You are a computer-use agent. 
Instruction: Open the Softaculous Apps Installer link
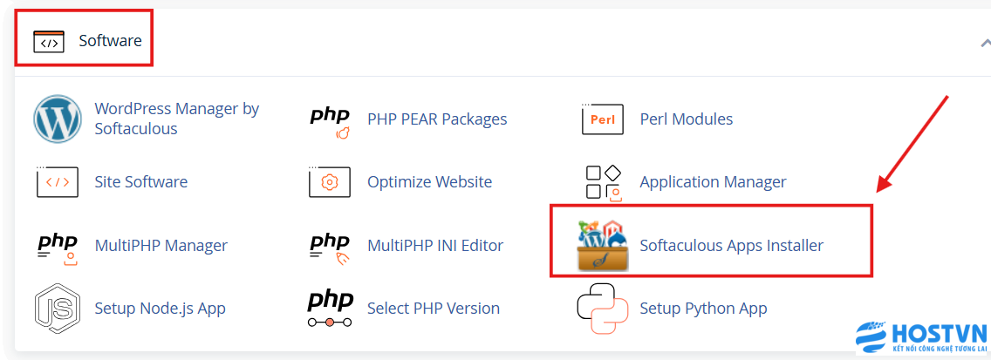731,246
